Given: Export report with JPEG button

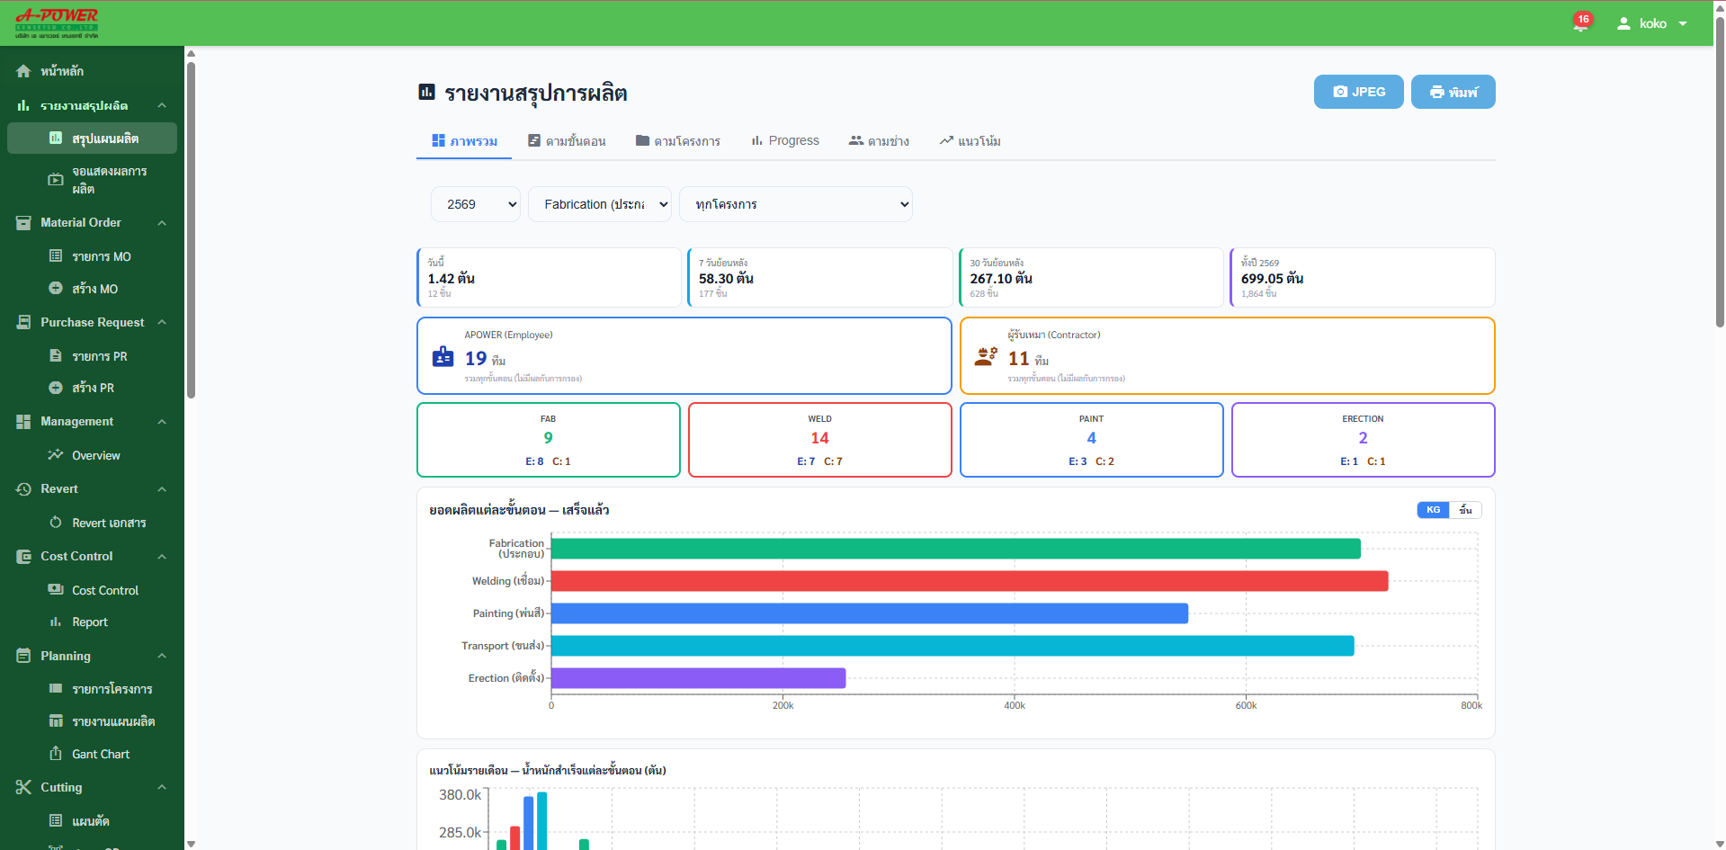Looking at the screenshot, I should point(1358,92).
